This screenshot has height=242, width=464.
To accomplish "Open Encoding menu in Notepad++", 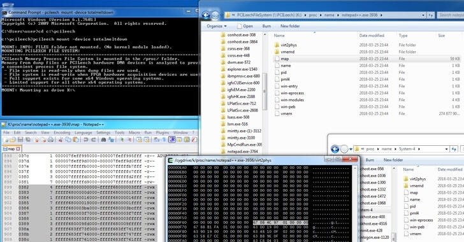I will pos(62,132).
